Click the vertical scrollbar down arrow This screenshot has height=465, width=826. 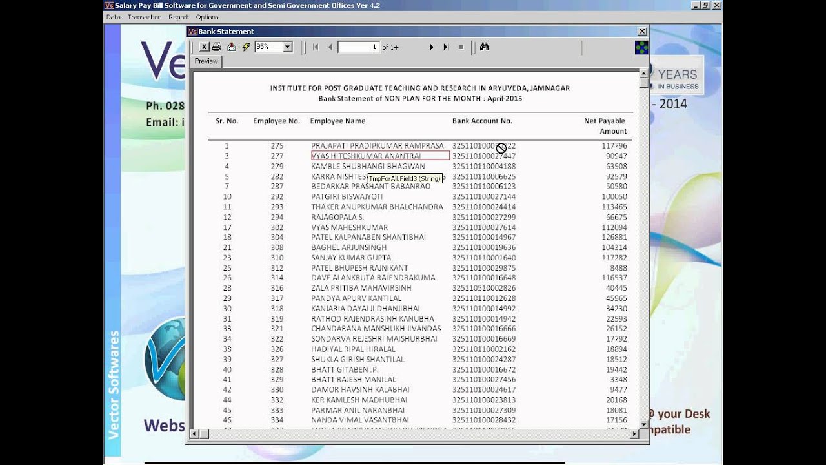click(x=643, y=424)
